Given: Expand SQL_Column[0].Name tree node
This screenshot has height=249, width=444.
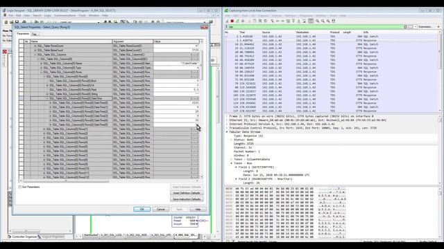Looking at the screenshot, I should 41,64.
